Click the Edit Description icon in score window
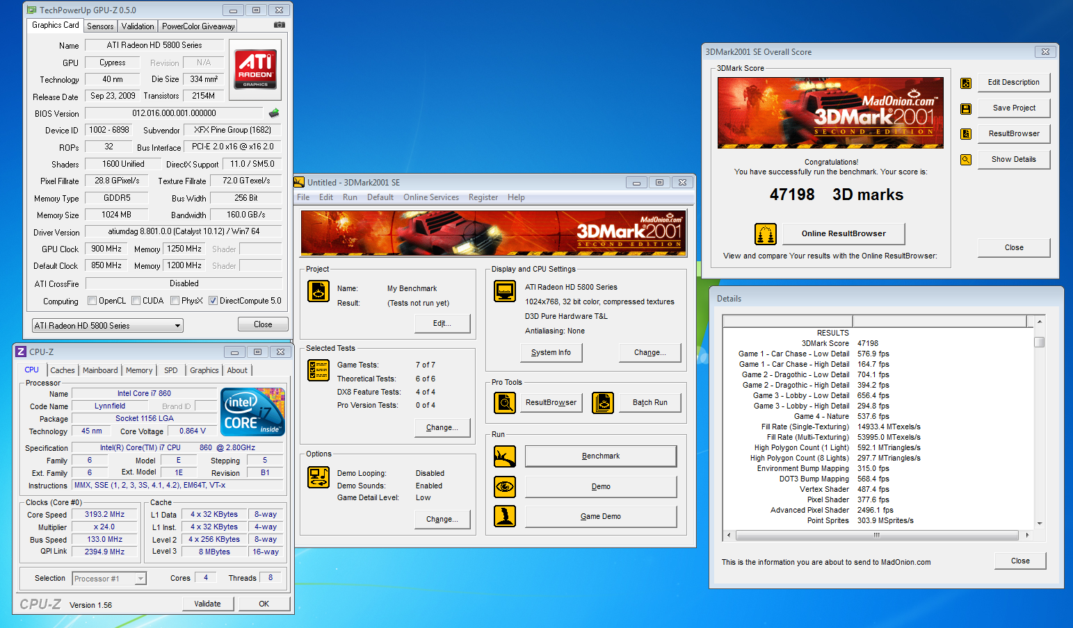 click(x=966, y=83)
